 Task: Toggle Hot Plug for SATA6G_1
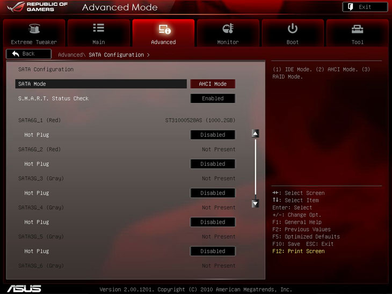coord(213,135)
